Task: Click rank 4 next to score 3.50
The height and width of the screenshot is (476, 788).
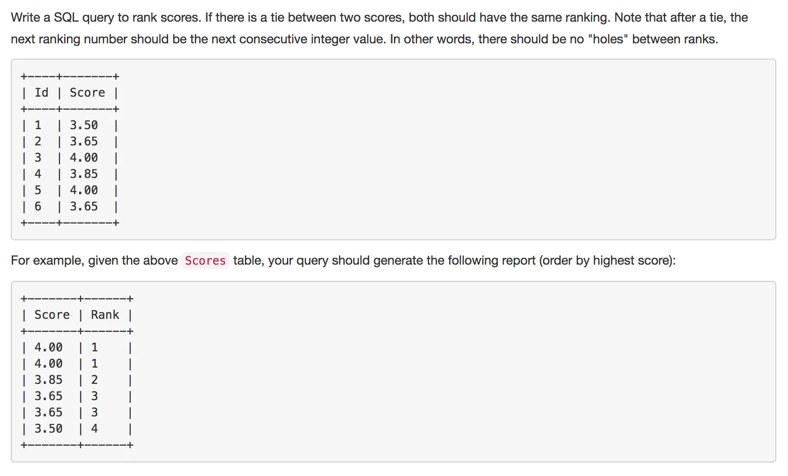Action: pyautogui.click(x=94, y=429)
